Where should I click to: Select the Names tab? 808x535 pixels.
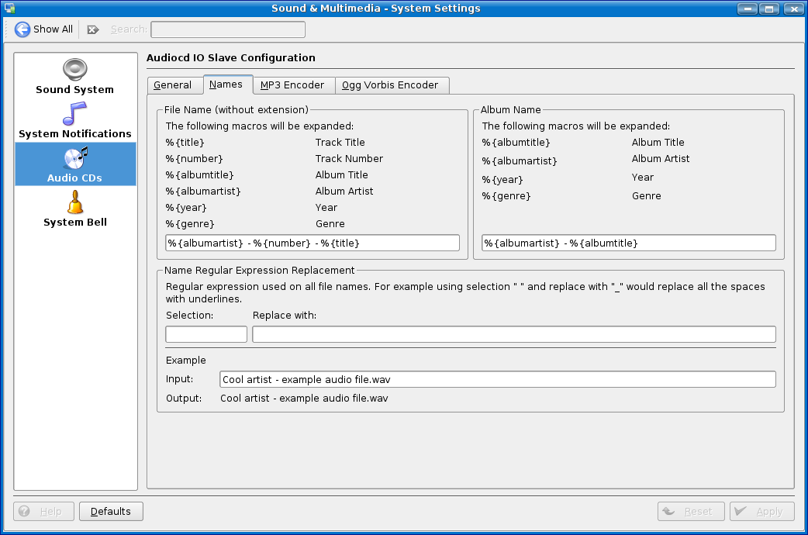[226, 85]
